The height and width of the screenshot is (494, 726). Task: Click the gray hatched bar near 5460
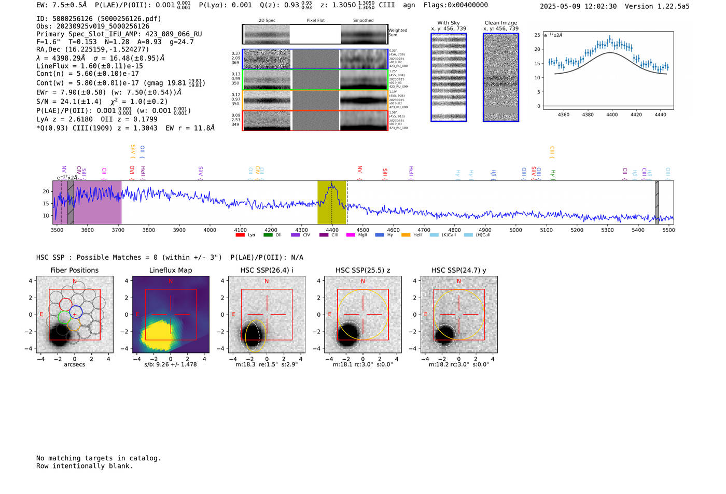pyautogui.click(x=657, y=202)
